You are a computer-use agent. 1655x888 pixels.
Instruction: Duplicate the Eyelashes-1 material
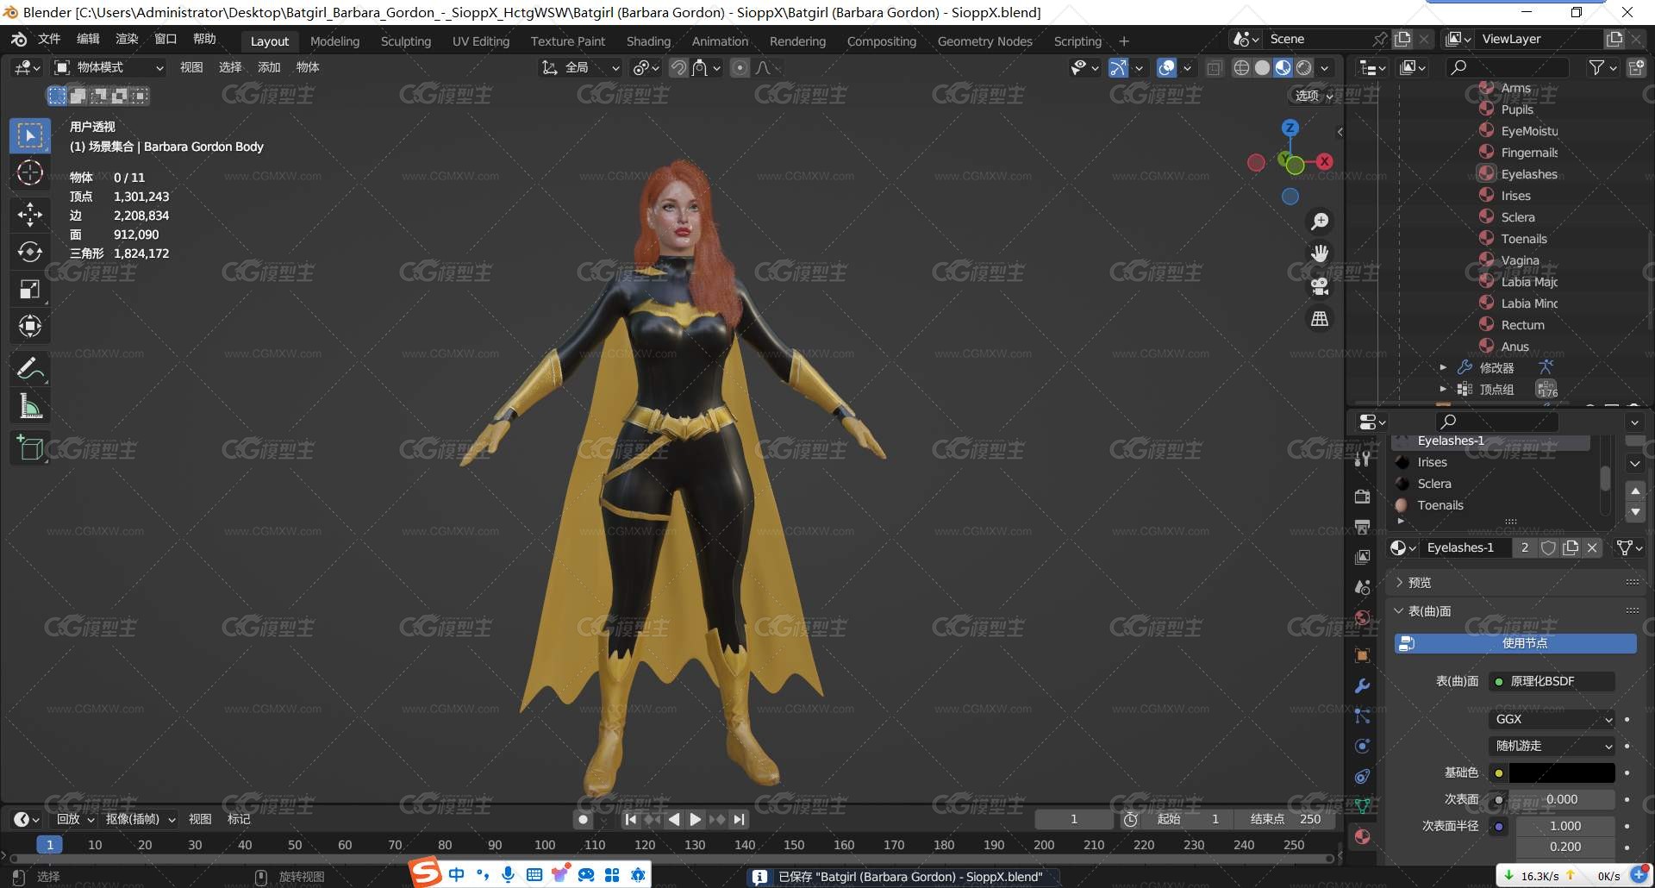click(x=1571, y=547)
